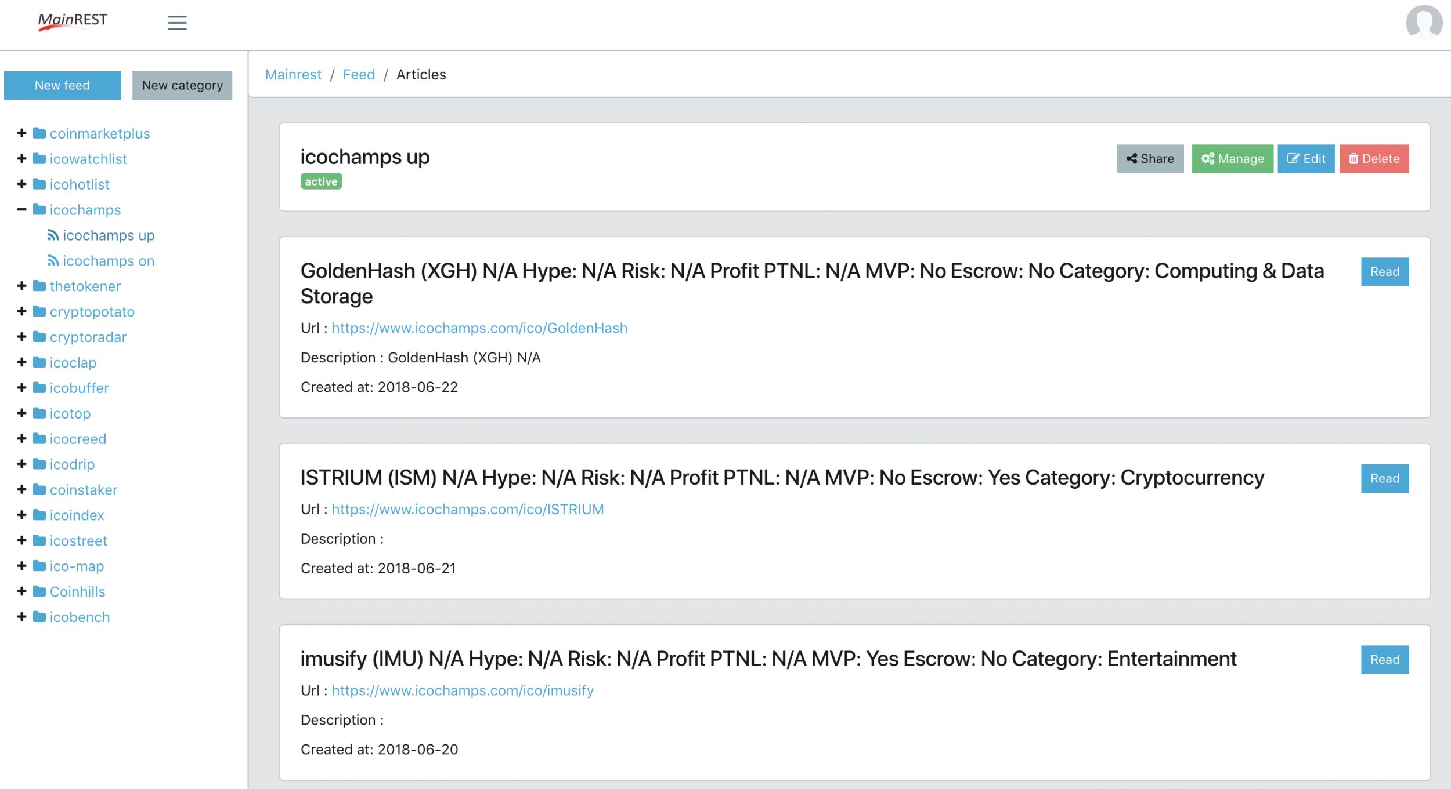Toggle the hamburger sidebar menu icon
This screenshot has height=789, width=1451.
tap(177, 23)
